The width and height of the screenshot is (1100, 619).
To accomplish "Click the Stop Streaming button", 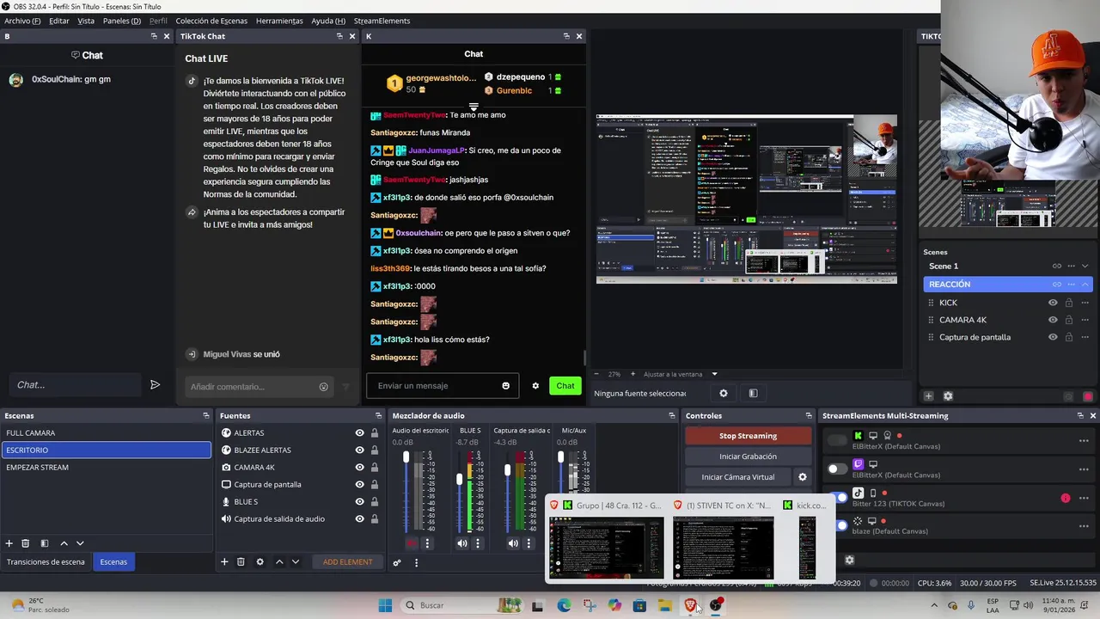I will [x=748, y=436].
